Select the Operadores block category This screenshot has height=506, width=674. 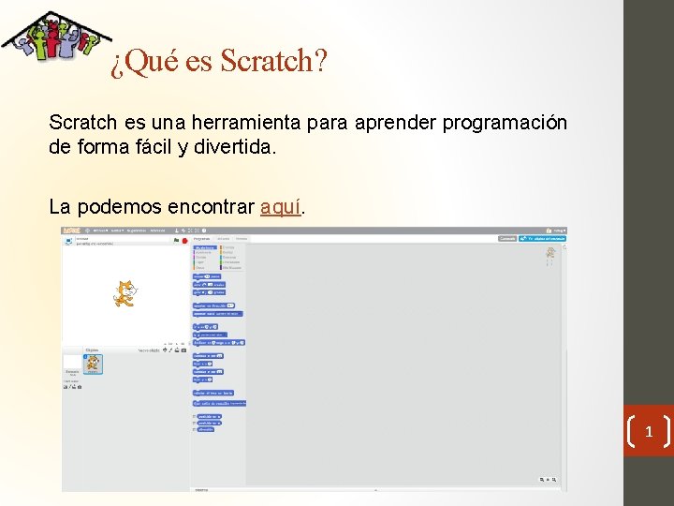coord(231,262)
